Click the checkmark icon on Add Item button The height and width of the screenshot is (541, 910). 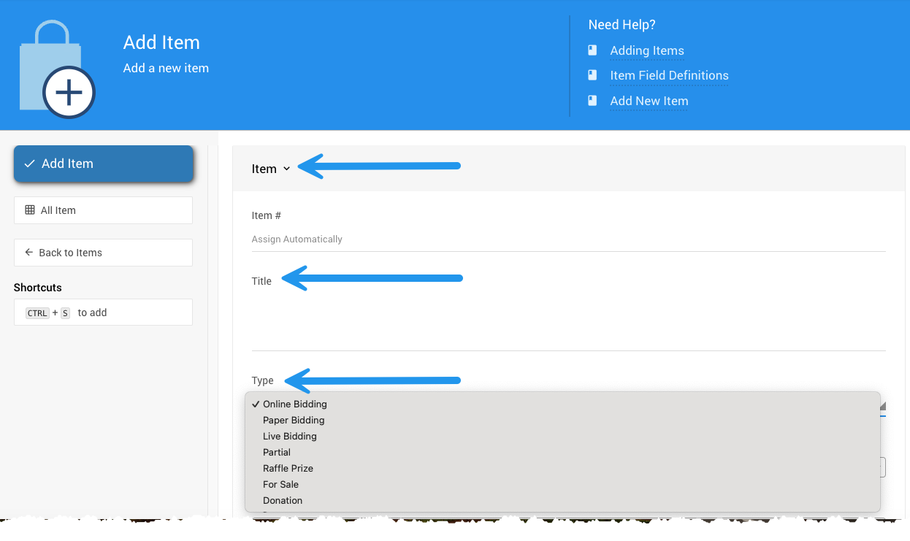(30, 164)
